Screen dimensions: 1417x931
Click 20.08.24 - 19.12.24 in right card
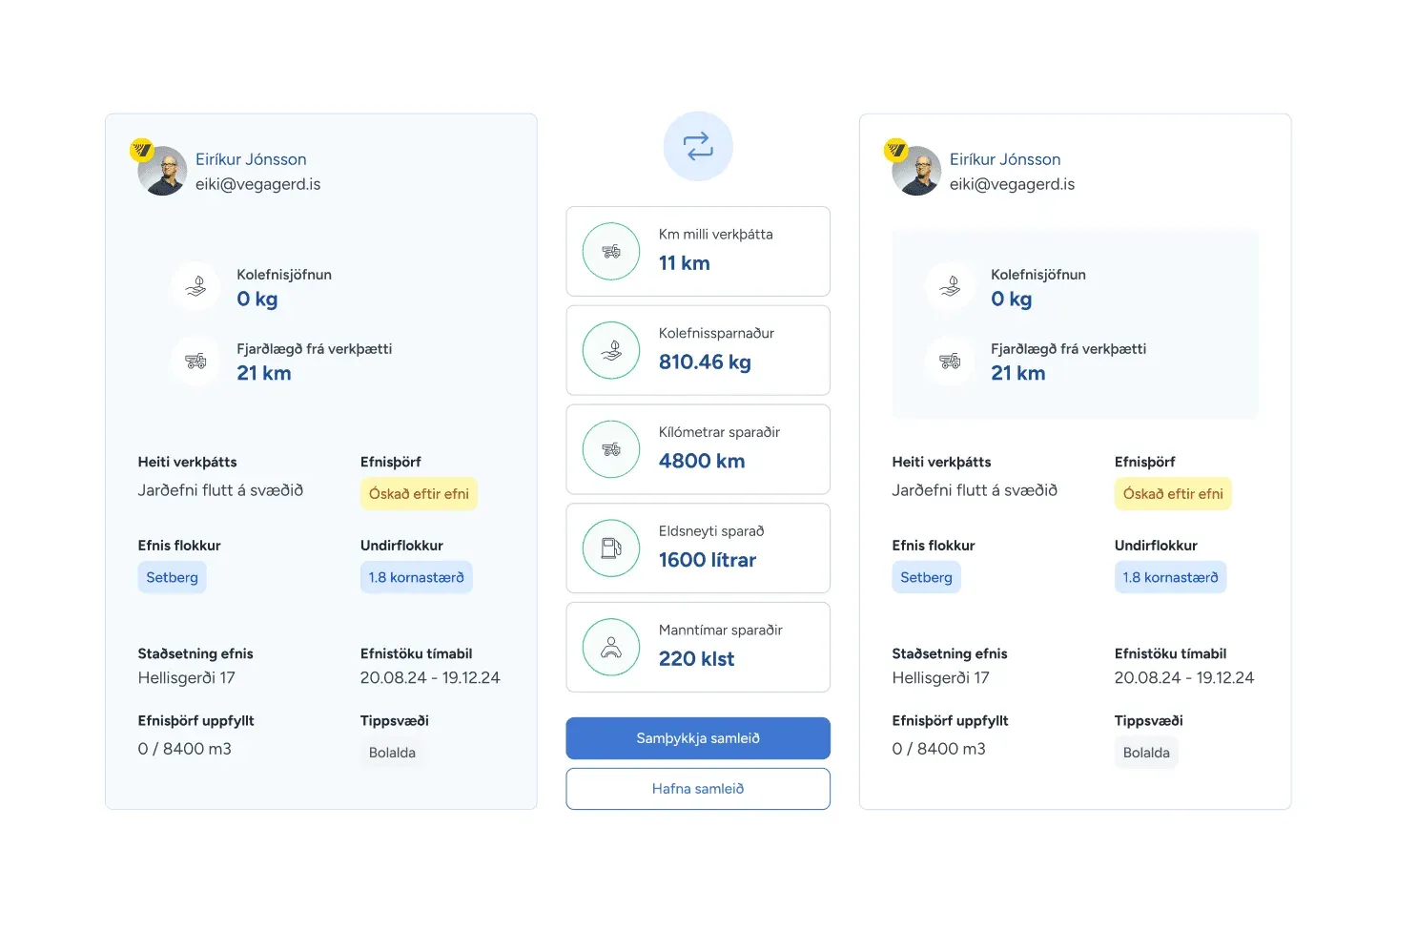[x=1184, y=678]
